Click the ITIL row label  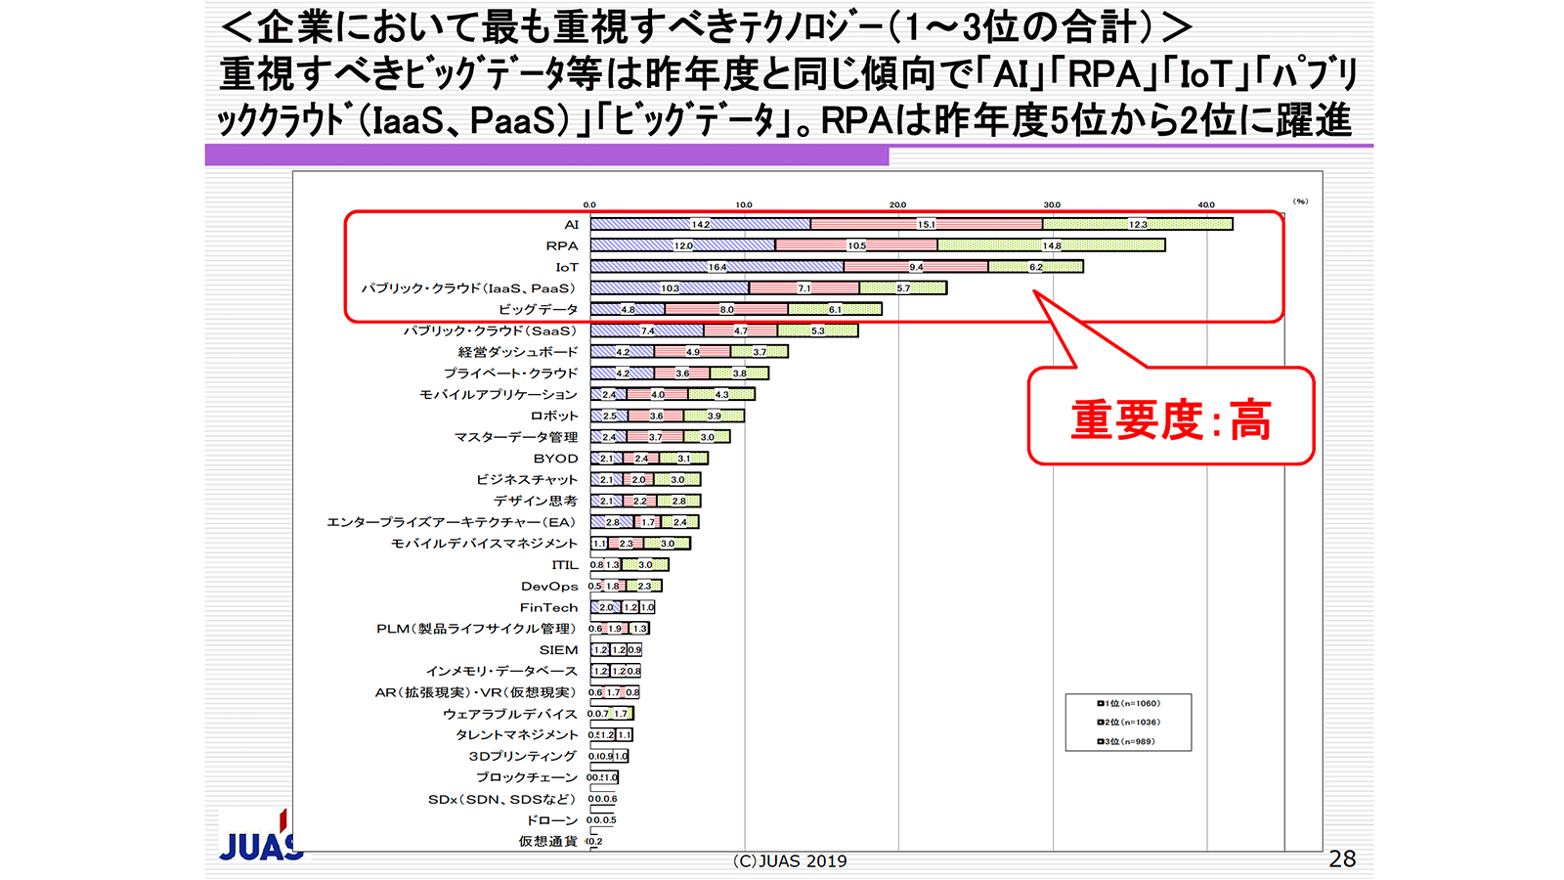[565, 565]
